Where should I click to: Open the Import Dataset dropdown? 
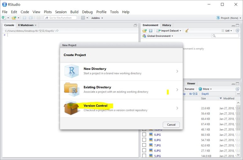click(168, 31)
